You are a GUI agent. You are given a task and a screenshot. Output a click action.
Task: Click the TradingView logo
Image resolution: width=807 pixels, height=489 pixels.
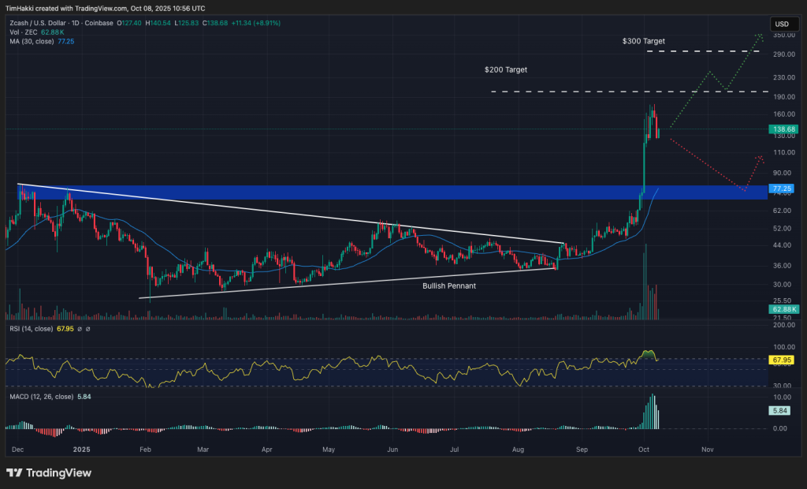tap(47, 473)
